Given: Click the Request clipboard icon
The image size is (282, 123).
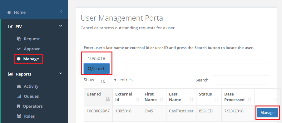Looking at the screenshot, I should tap(19, 39).
